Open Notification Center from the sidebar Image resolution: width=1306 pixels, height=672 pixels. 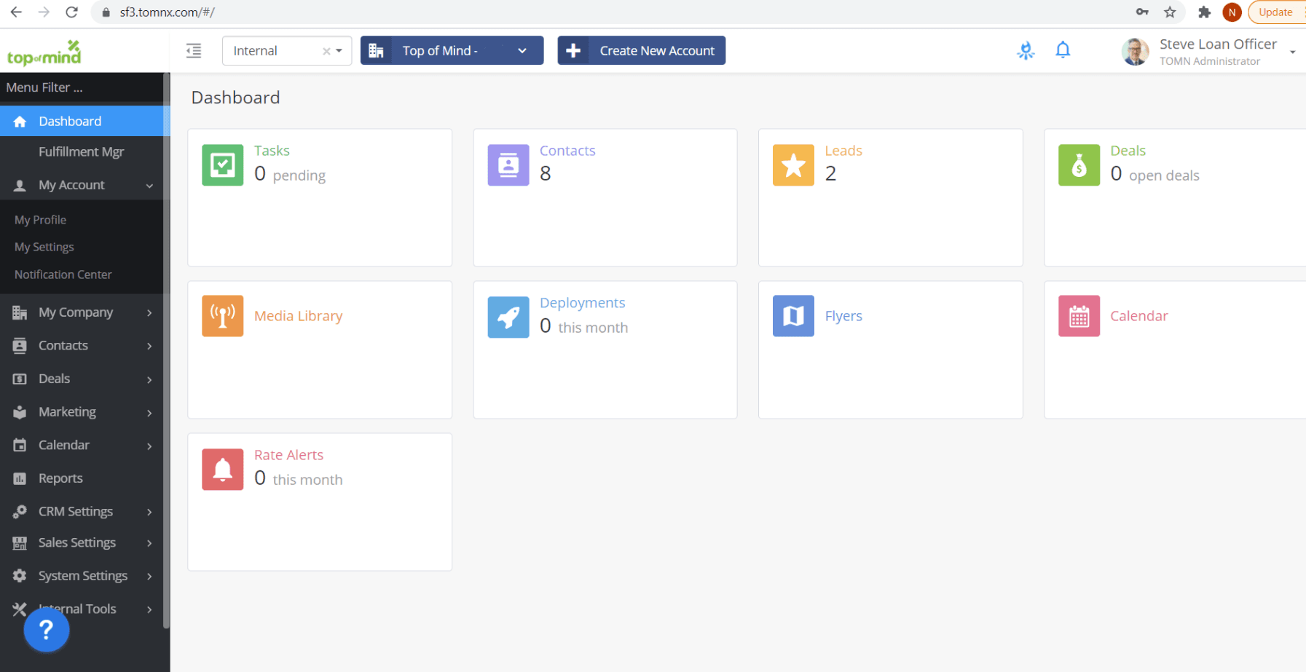tap(63, 274)
